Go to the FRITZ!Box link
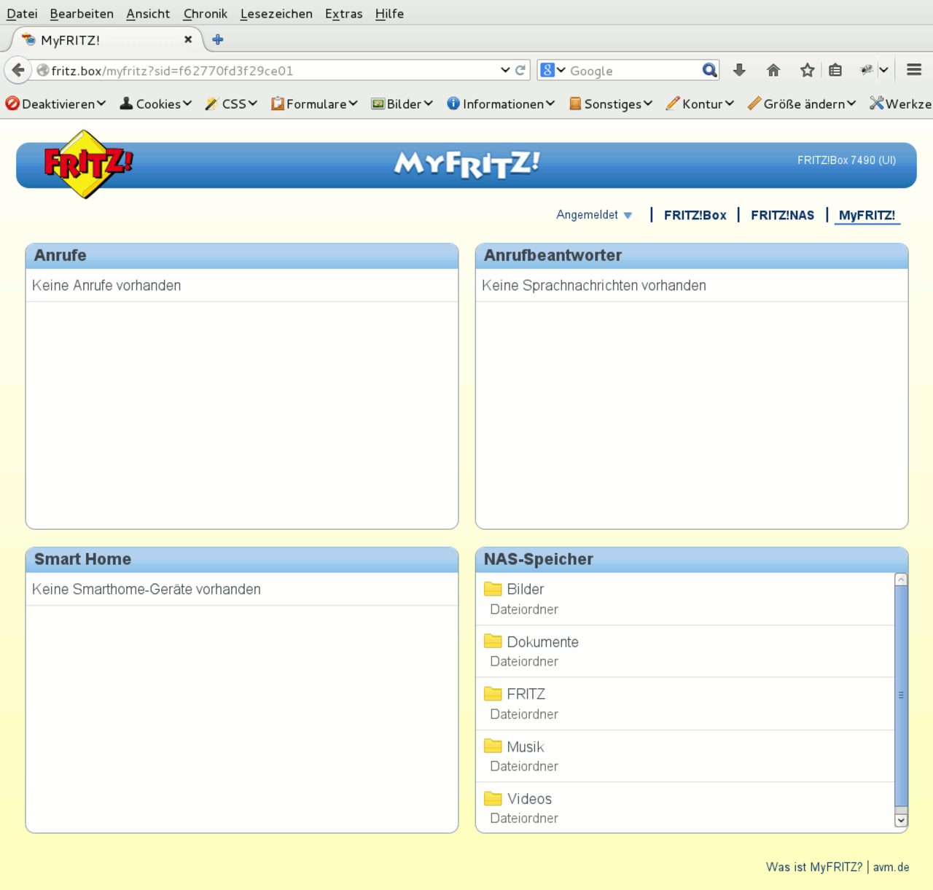Screen dimensions: 933x890 pos(695,215)
